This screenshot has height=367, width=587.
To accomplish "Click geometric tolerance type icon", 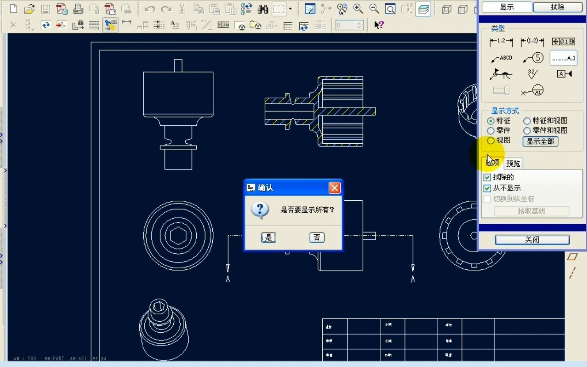I will pyautogui.click(x=563, y=41).
